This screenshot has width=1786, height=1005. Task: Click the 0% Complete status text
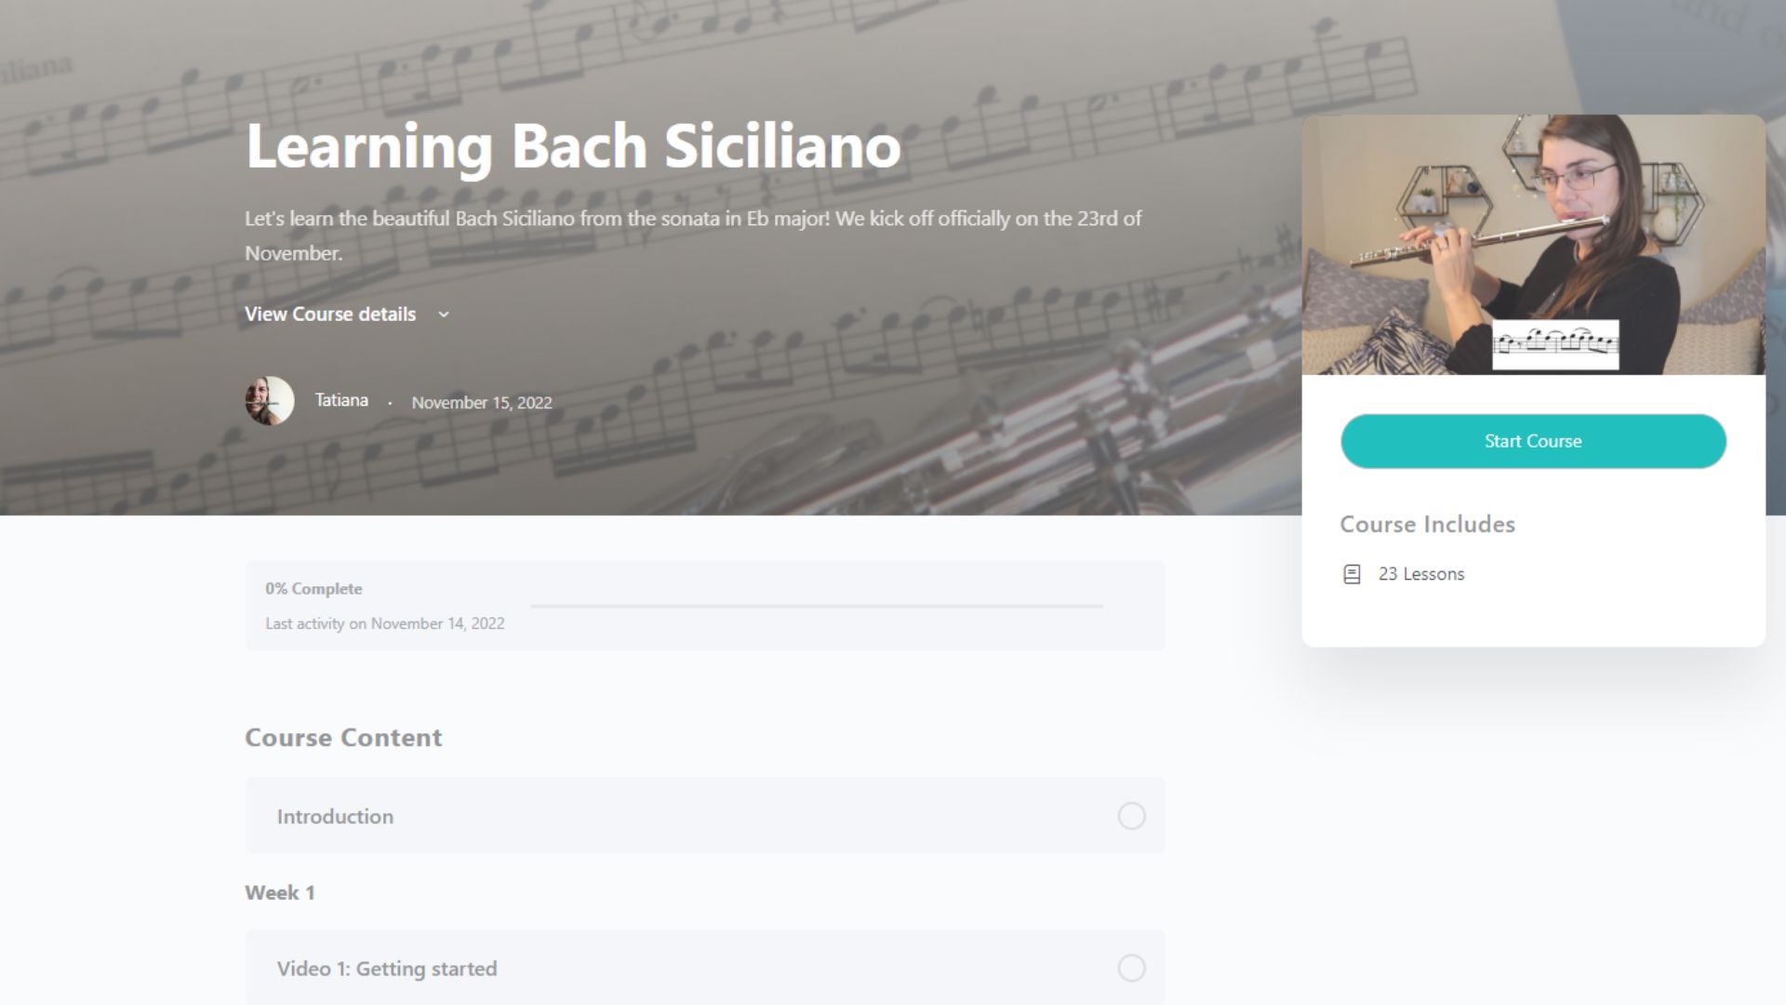click(313, 589)
